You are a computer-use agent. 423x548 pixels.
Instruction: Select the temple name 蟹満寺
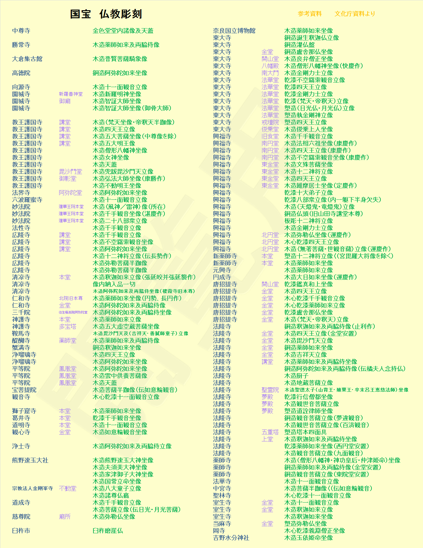click(x=21, y=348)
